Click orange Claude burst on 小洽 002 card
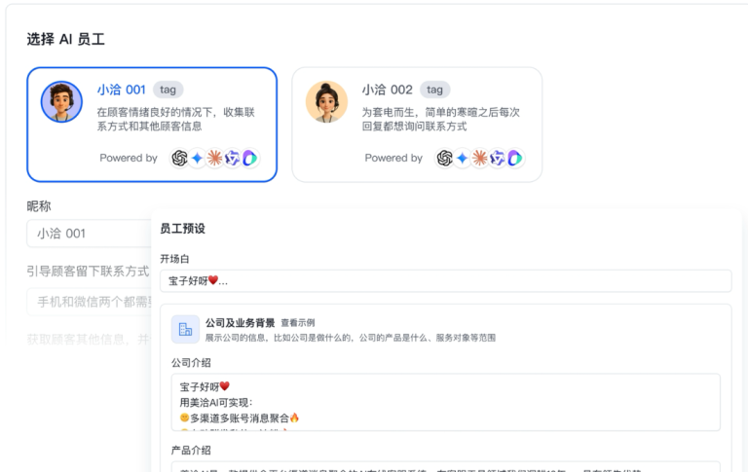 (480, 158)
